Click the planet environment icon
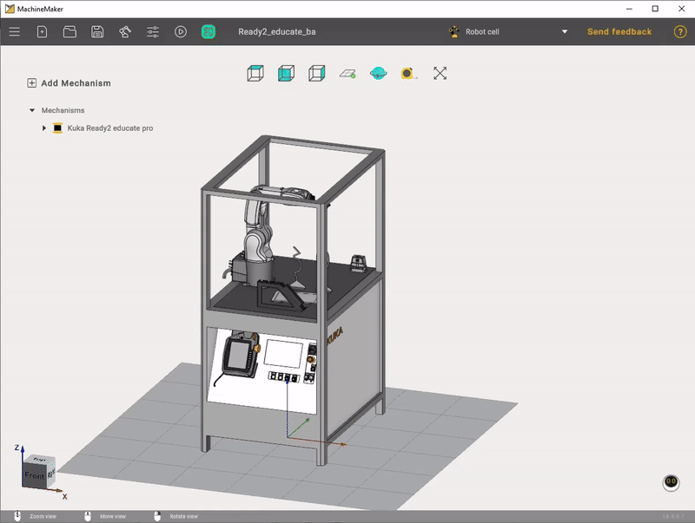The height and width of the screenshot is (523, 695). pos(380,73)
